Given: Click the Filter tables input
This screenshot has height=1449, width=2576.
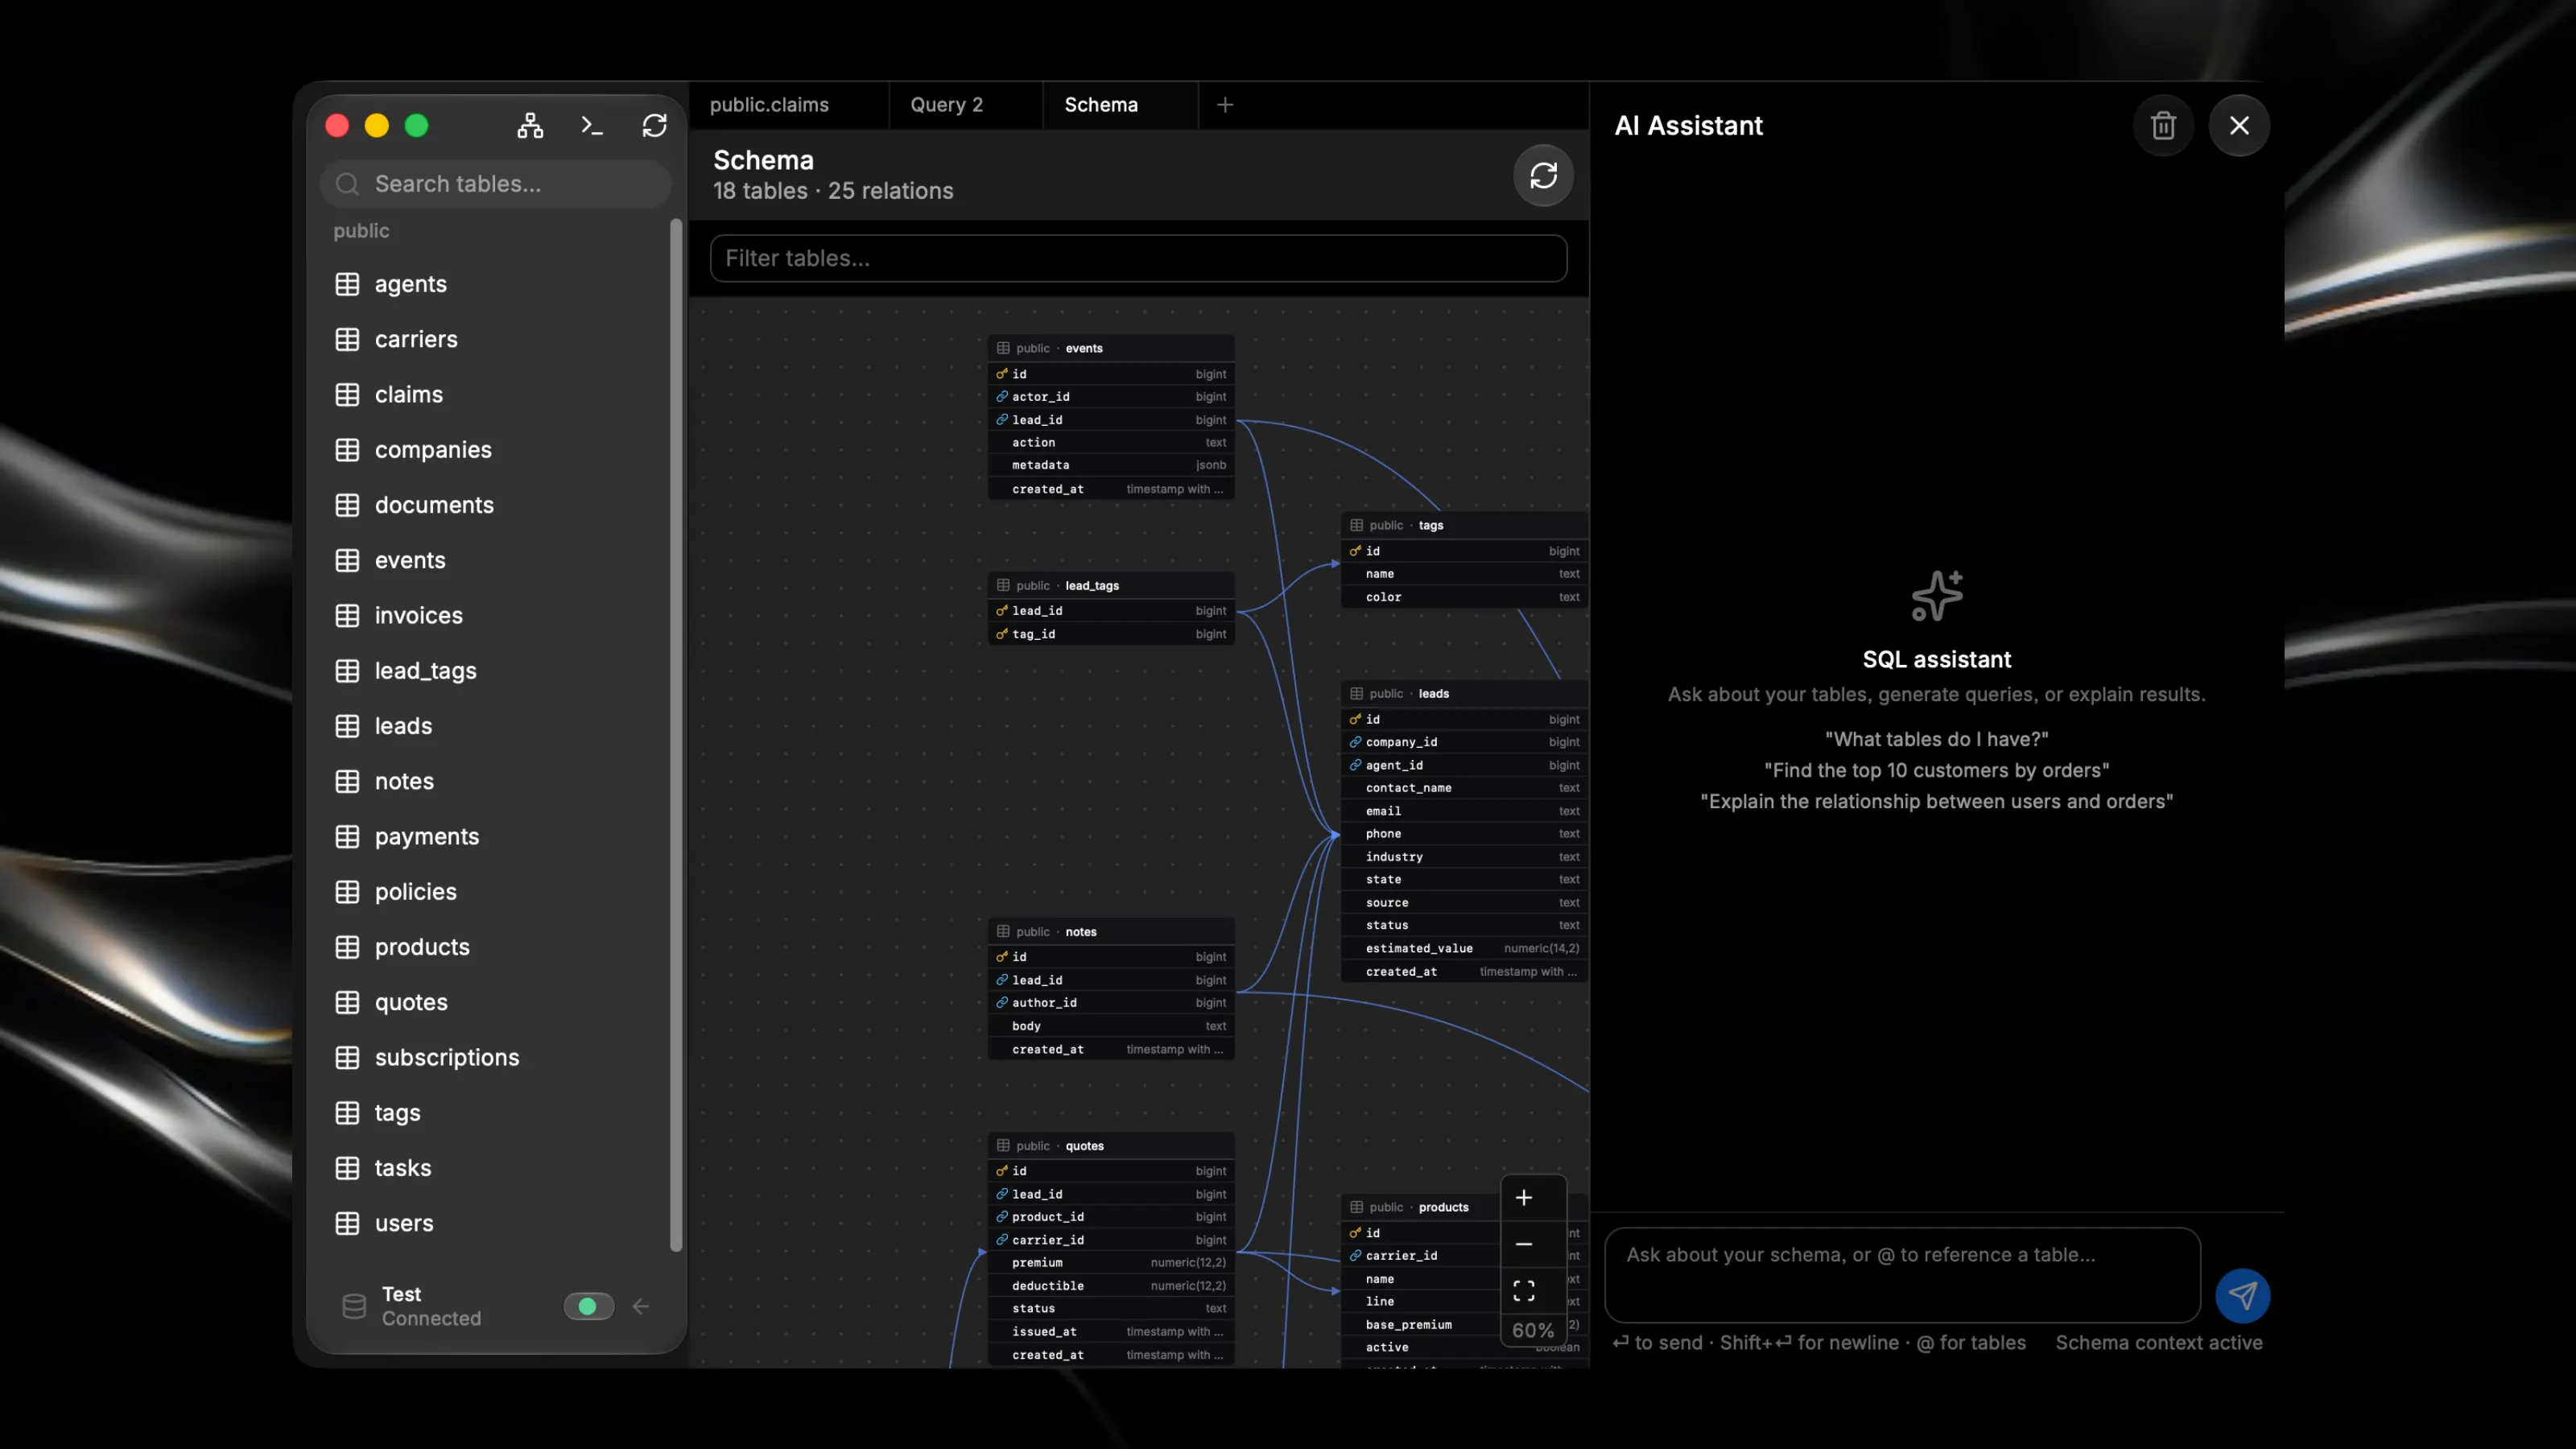Looking at the screenshot, I should tap(1138, 258).
